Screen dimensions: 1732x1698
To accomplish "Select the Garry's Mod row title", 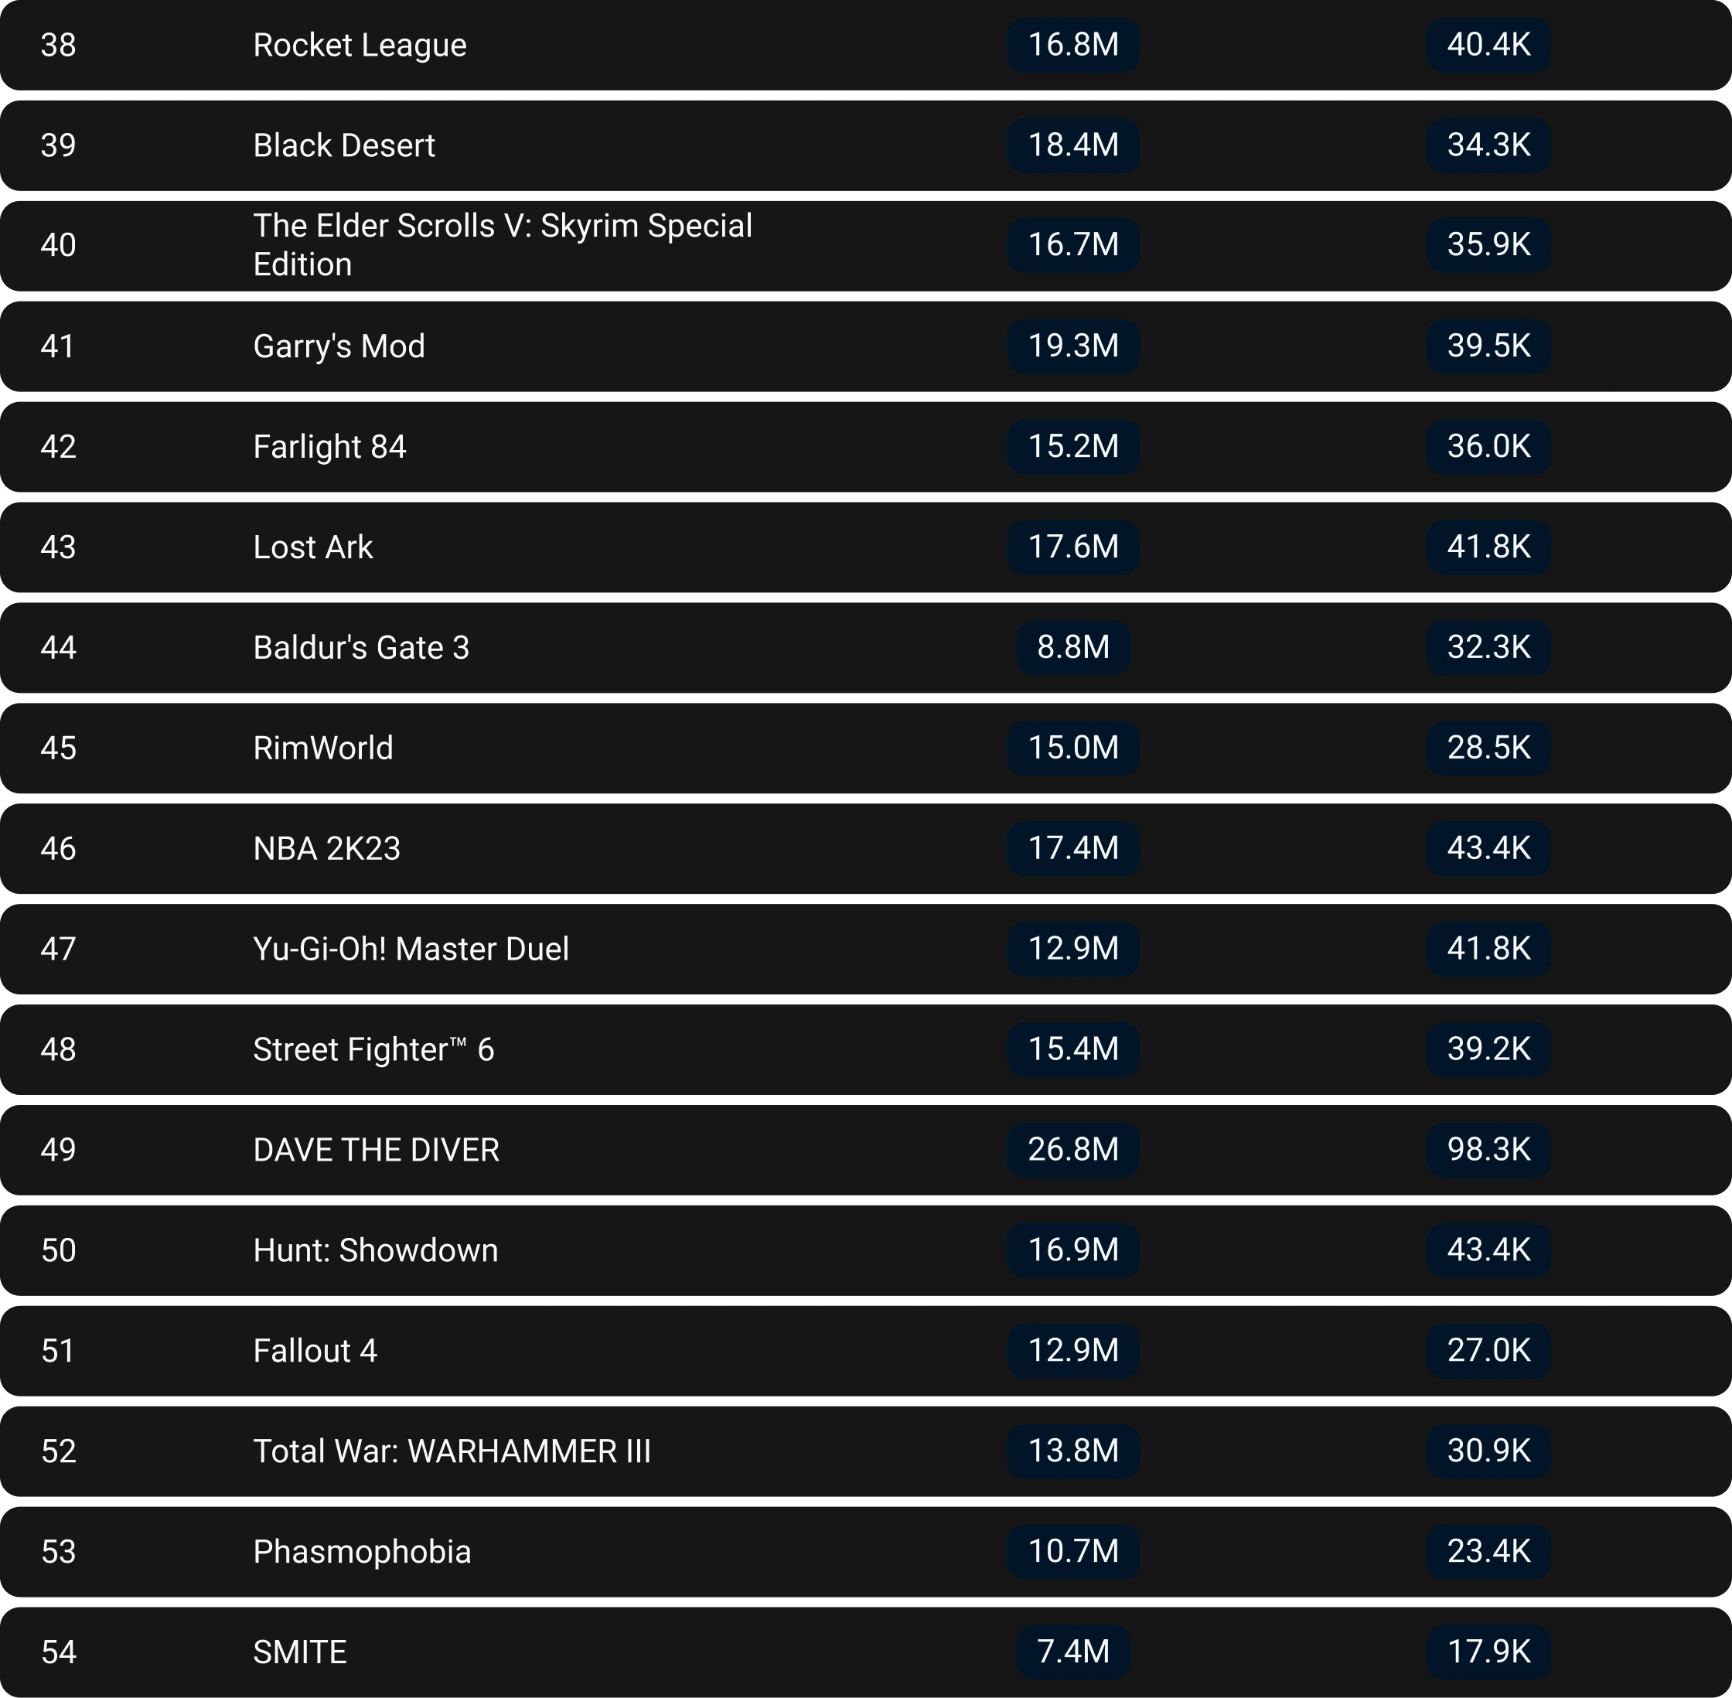I will click(339, 346).
